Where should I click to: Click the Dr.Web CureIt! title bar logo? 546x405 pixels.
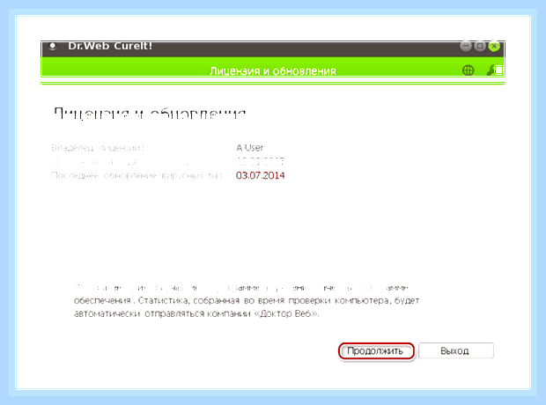(x=53, y=46)
